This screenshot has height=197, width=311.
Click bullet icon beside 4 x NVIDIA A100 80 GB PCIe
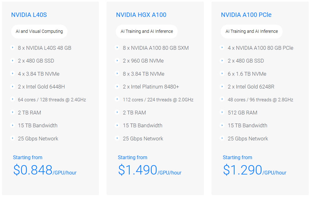[x=222, y=48]
